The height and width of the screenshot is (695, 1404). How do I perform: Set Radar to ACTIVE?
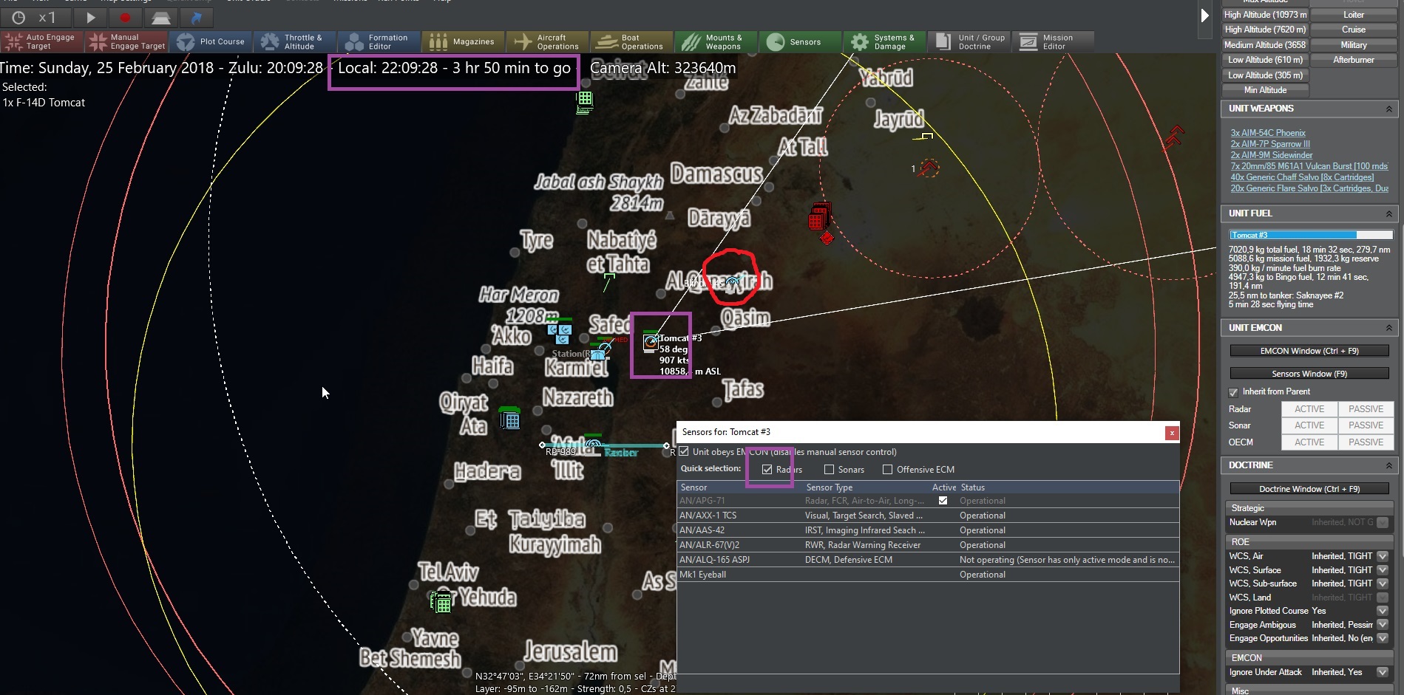click(1309, 409)
